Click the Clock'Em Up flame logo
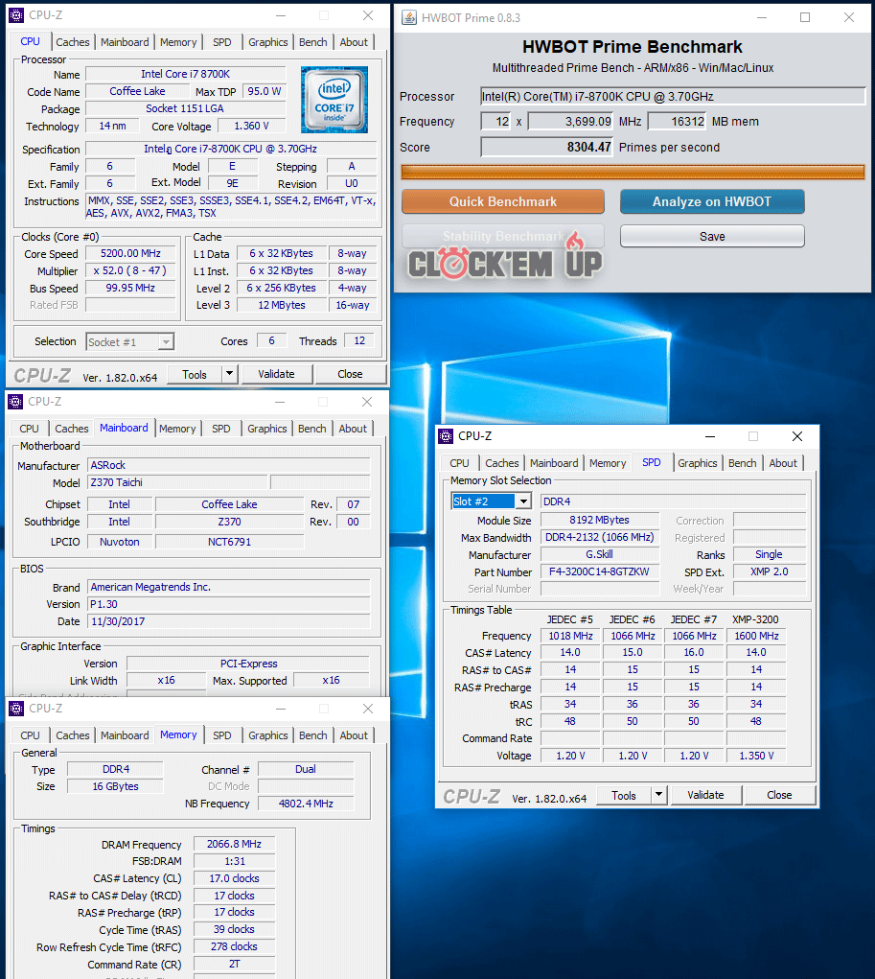The width and height of the screenshot is (875, 979). tap(505, 257)
